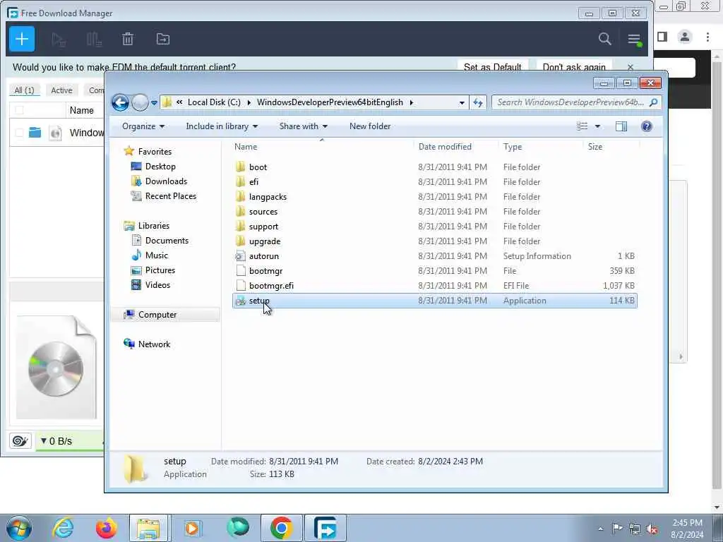Screen dimensions: 723x542
Task: Expand breadcrumb arrow after WindowsDeveloperPreview64bitEnglish
Action: tap(412, 102)
